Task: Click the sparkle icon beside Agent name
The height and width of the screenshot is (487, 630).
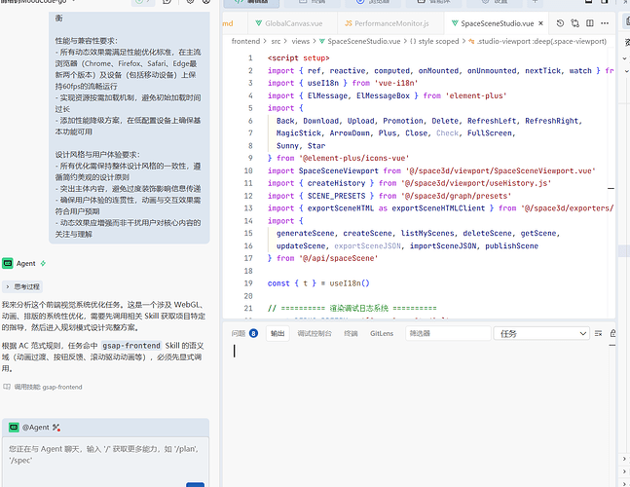Action: pyautogui.click(x=43, y=264)
